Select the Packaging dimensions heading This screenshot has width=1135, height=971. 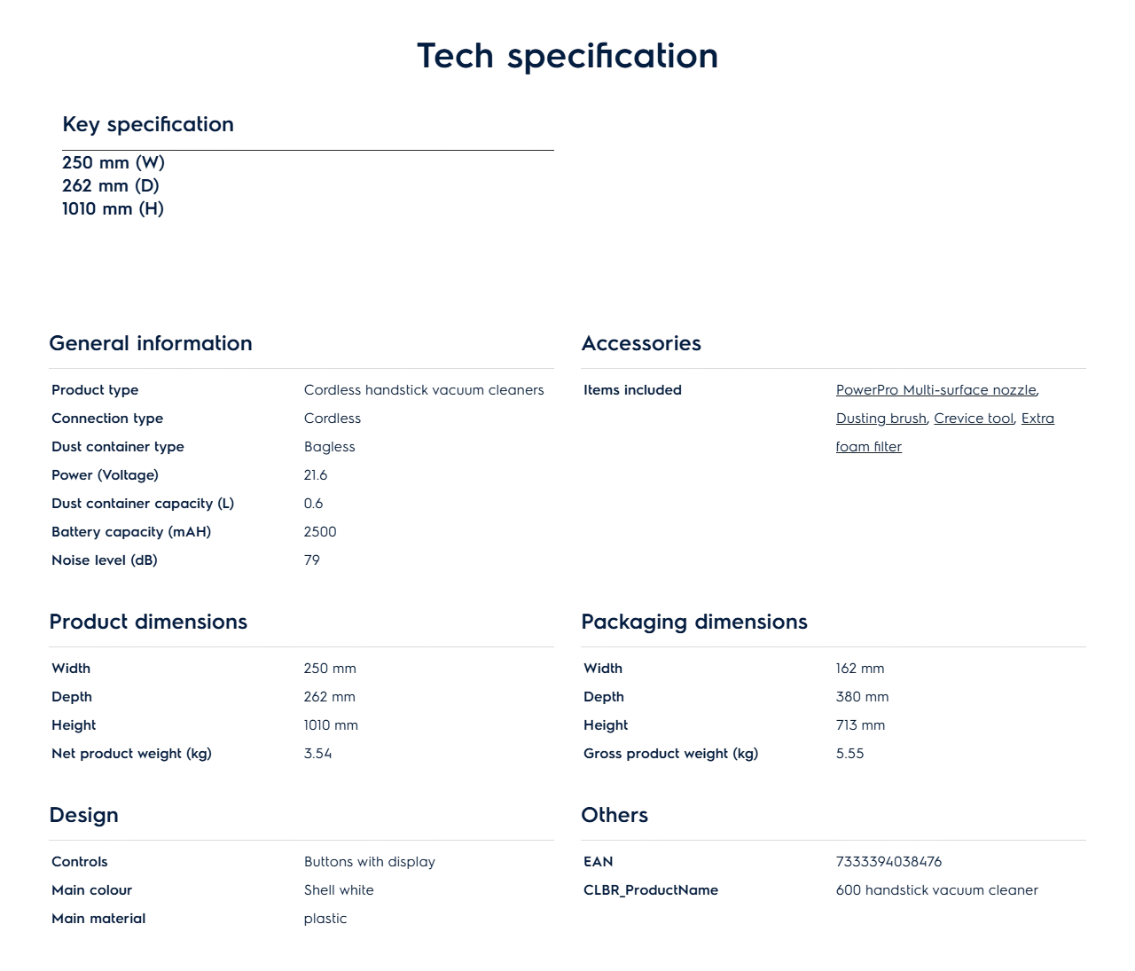point(694,622)
